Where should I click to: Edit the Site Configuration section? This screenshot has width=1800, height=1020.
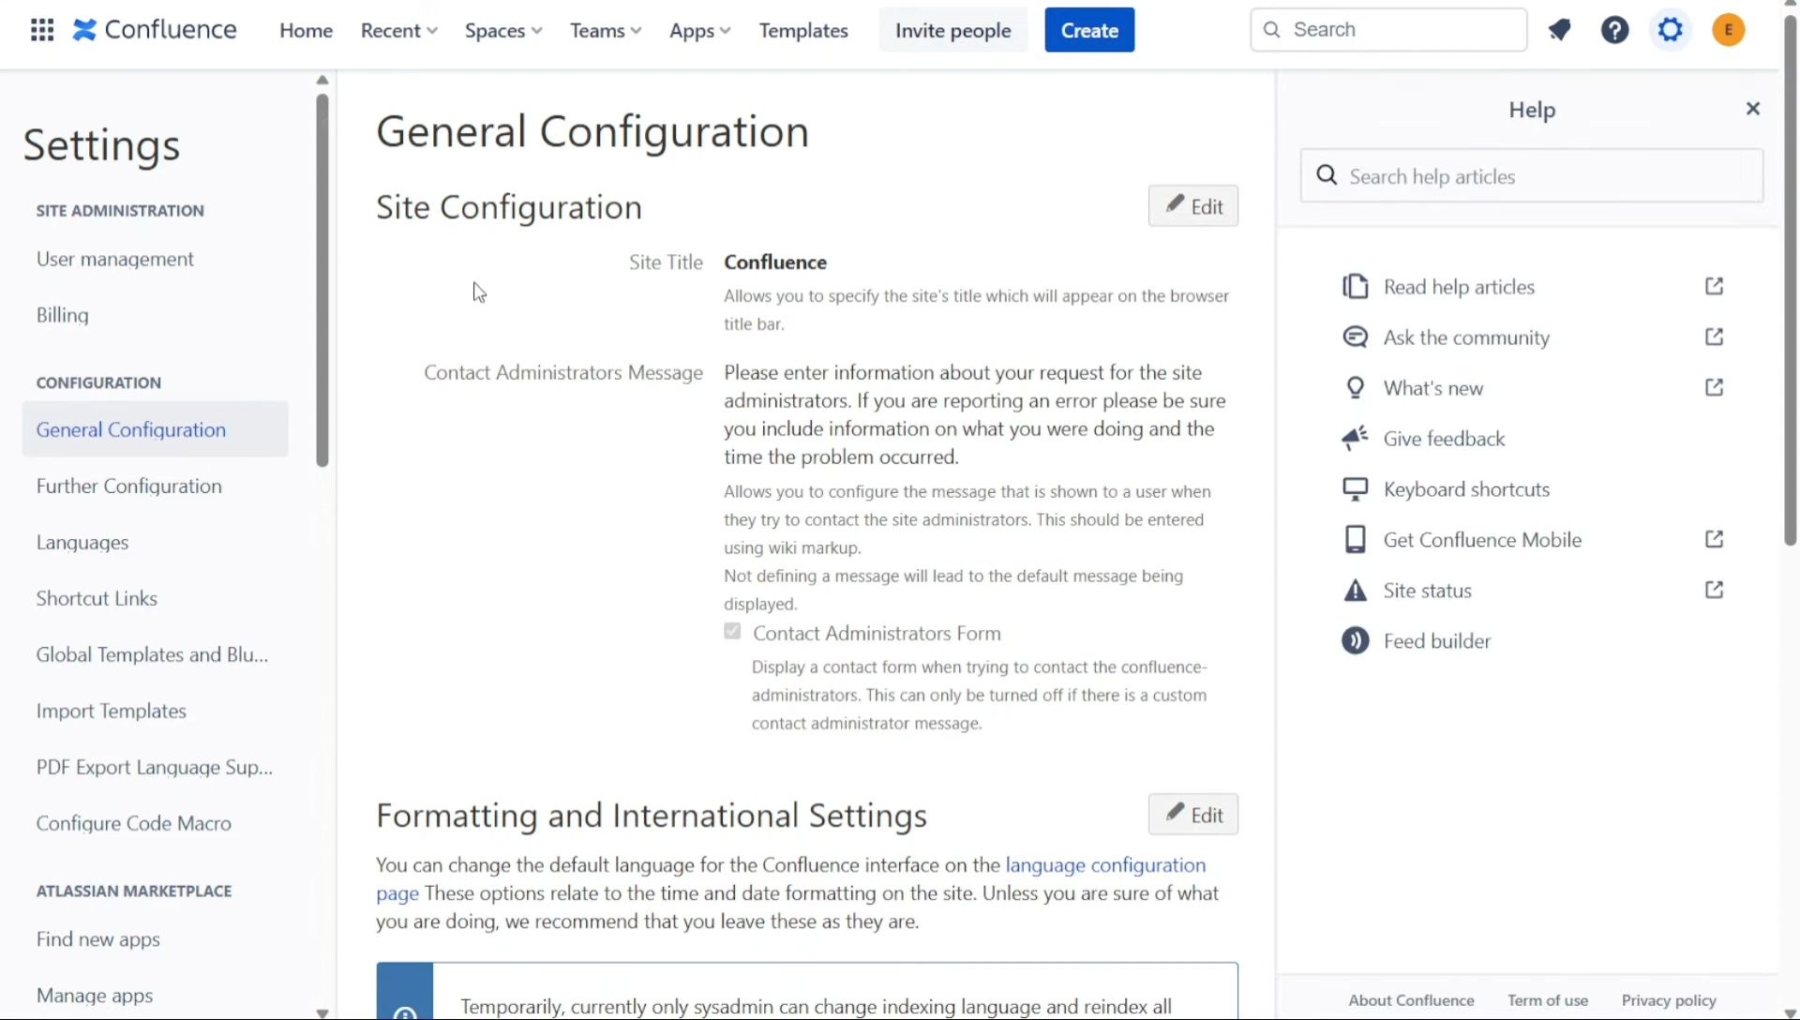pyautogui.click(x=1192, y=206)
